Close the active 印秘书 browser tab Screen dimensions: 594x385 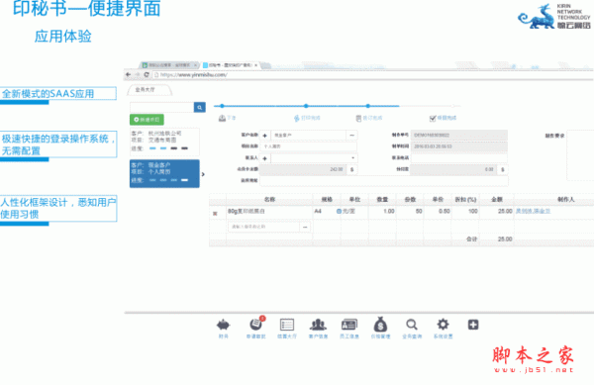[256, 65]
